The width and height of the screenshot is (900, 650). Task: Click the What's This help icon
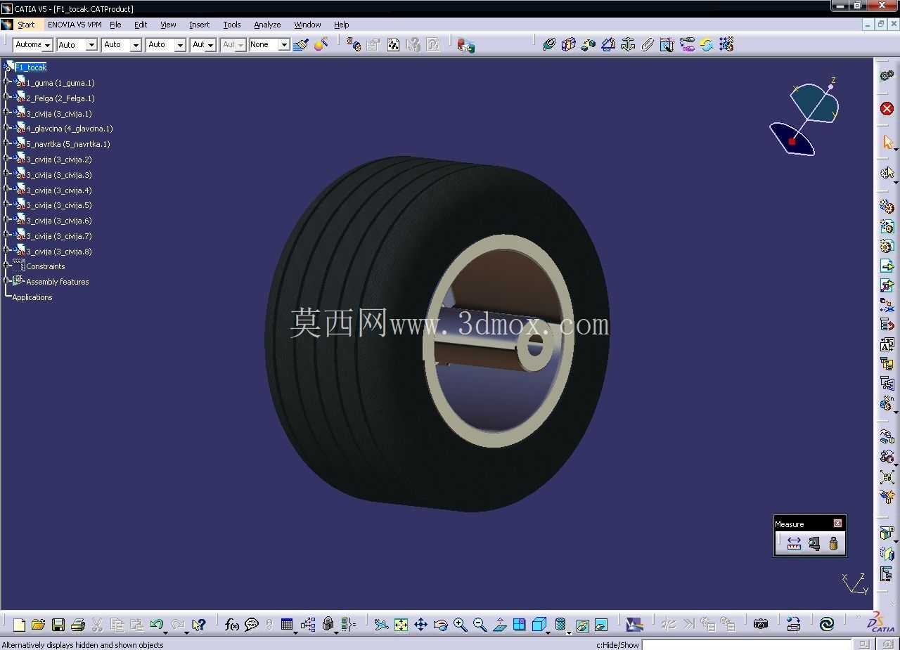click(x=199, y=625)
